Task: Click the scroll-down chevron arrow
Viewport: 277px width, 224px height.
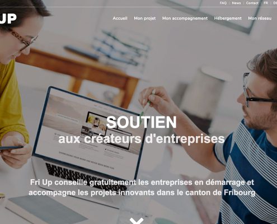Action: tap(137, 221)
